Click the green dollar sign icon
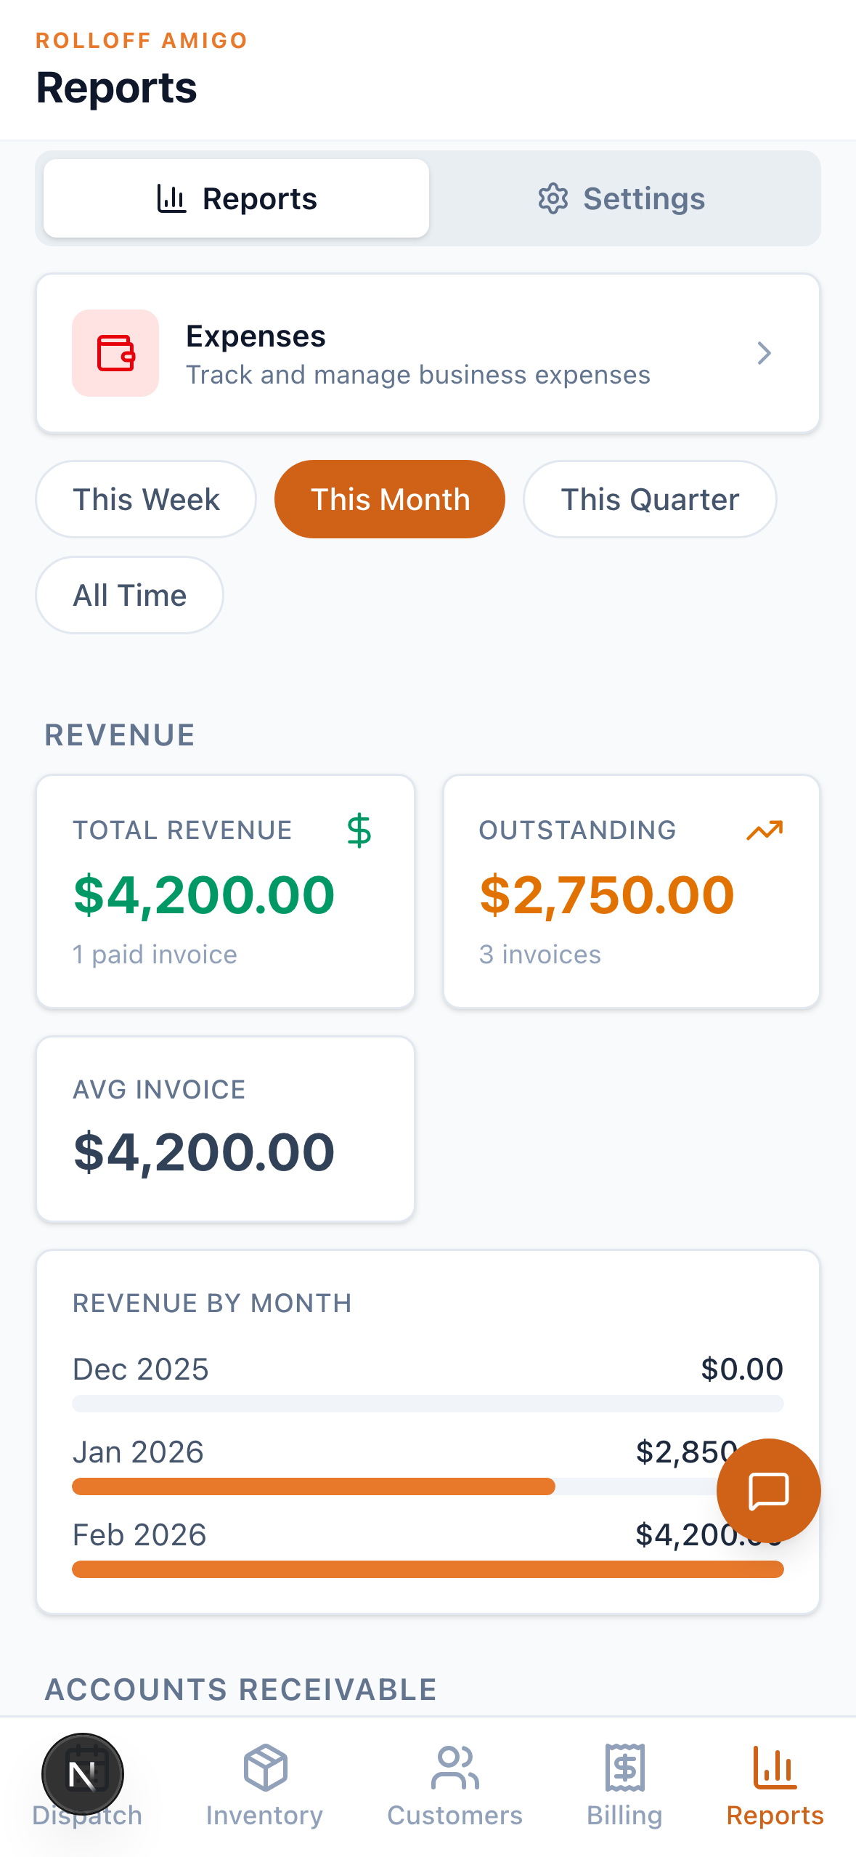Viewport: 856px width, 1857px height. point(359,830)
